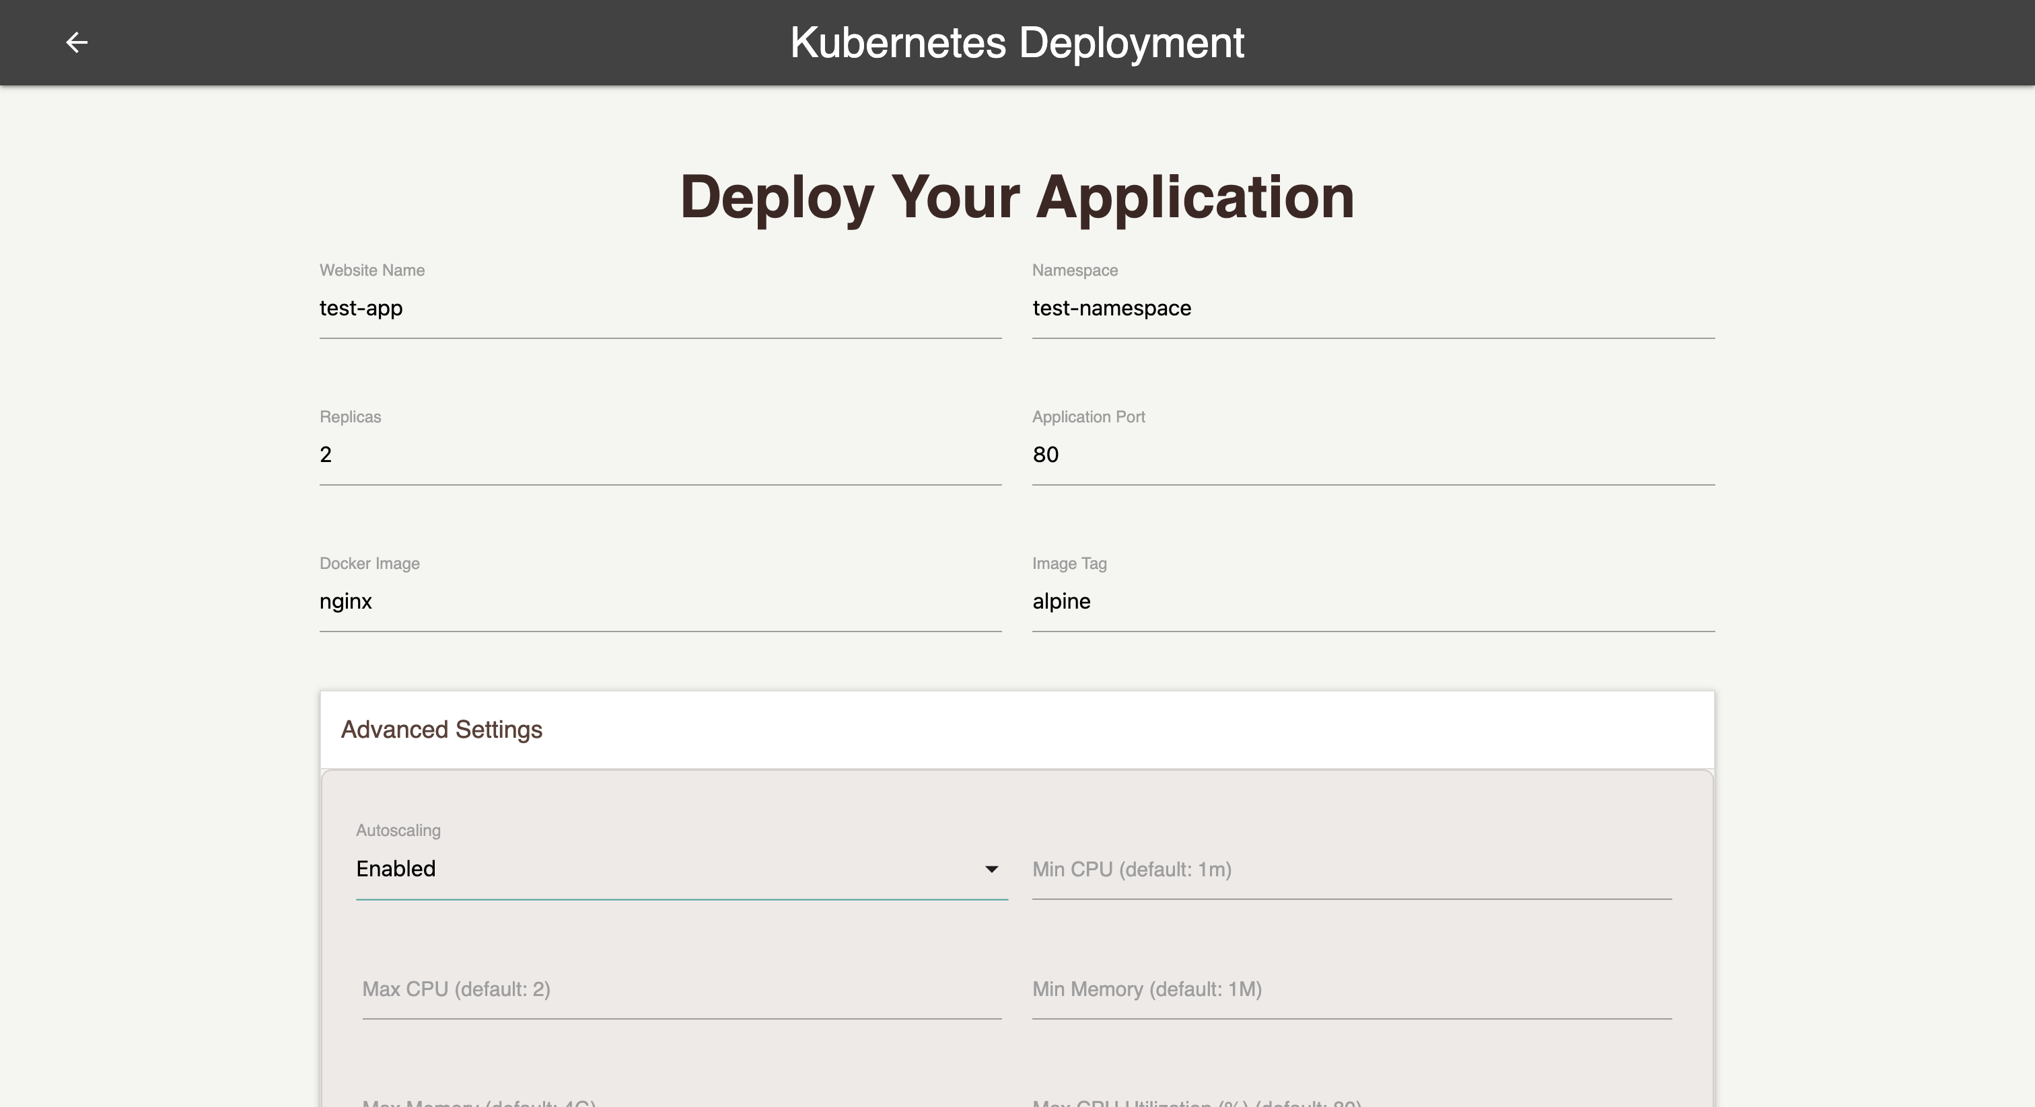Click the Docker Image field

pos(659,602)
